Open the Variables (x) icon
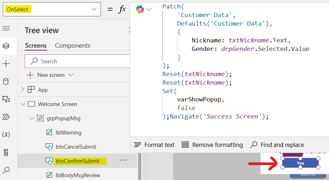329x180 pixels. 6,134
